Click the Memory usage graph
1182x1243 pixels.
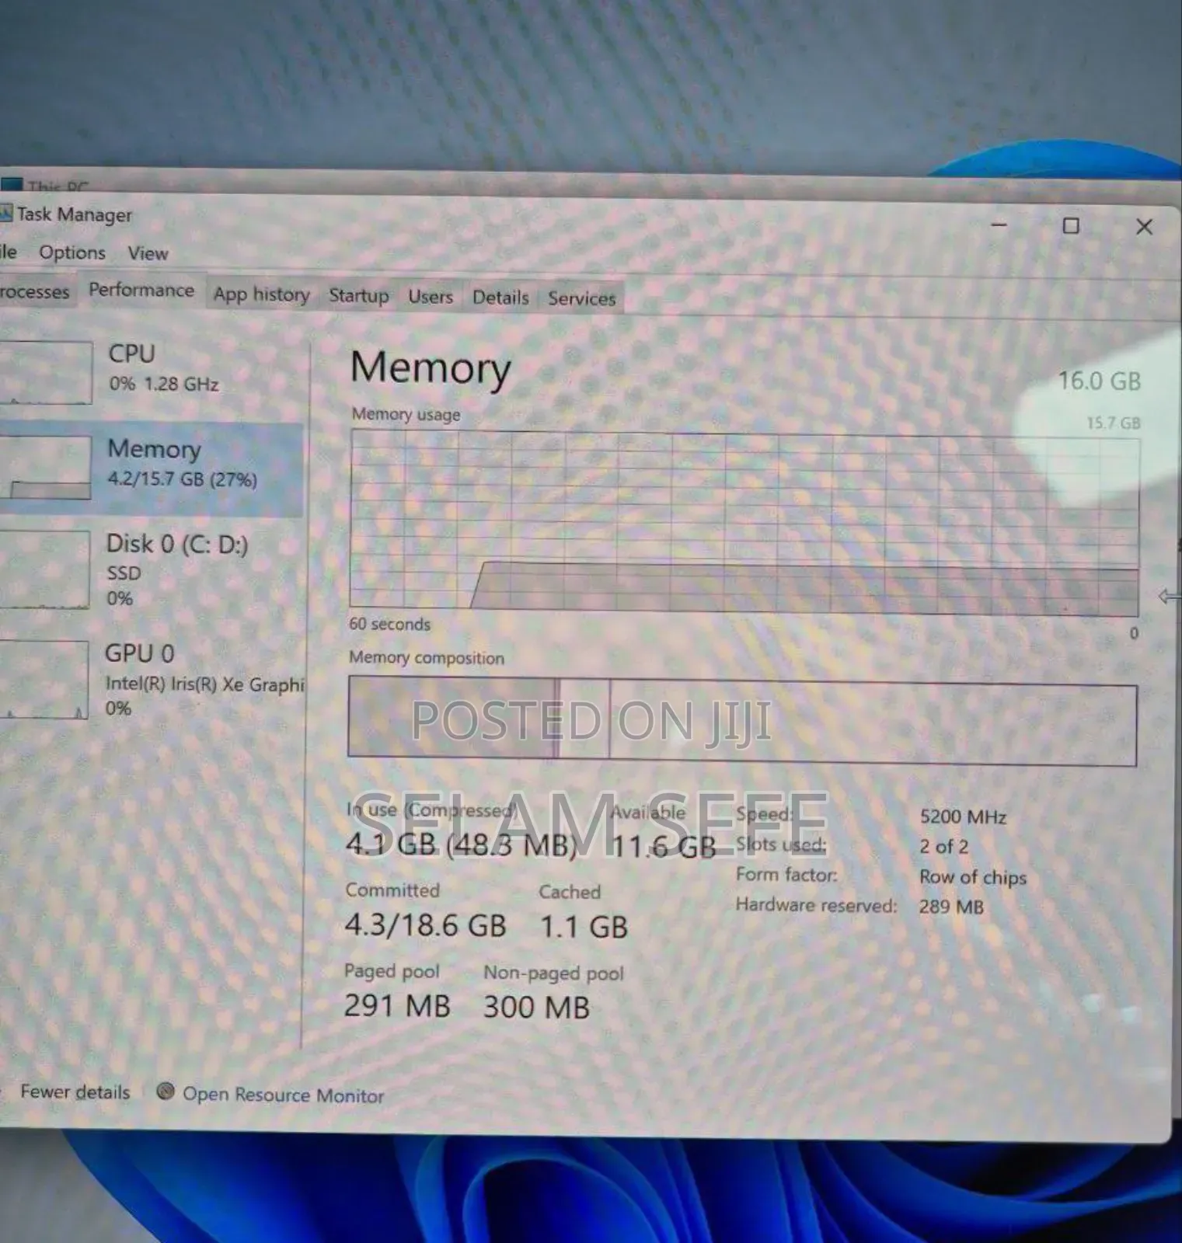[x=744, y=519]
